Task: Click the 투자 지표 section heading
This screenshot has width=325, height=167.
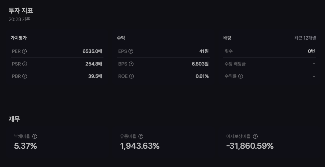Action: [x=21, y=10]
